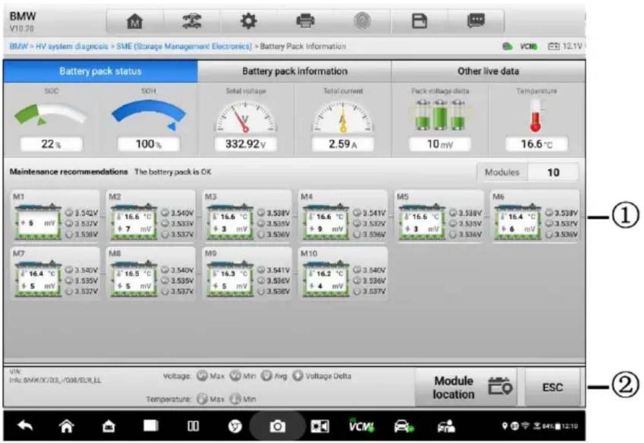
Task: Click the Maintenance recommendations text
Action: tap(69, 172)
